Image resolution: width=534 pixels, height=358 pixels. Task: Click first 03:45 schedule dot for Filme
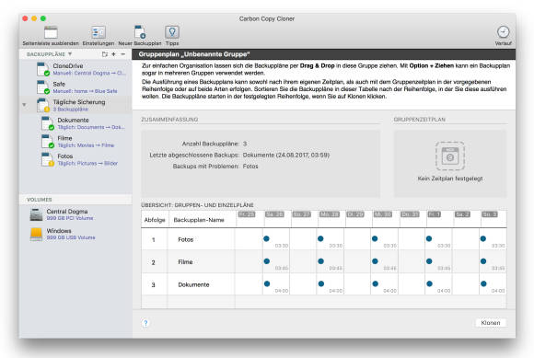267,261
